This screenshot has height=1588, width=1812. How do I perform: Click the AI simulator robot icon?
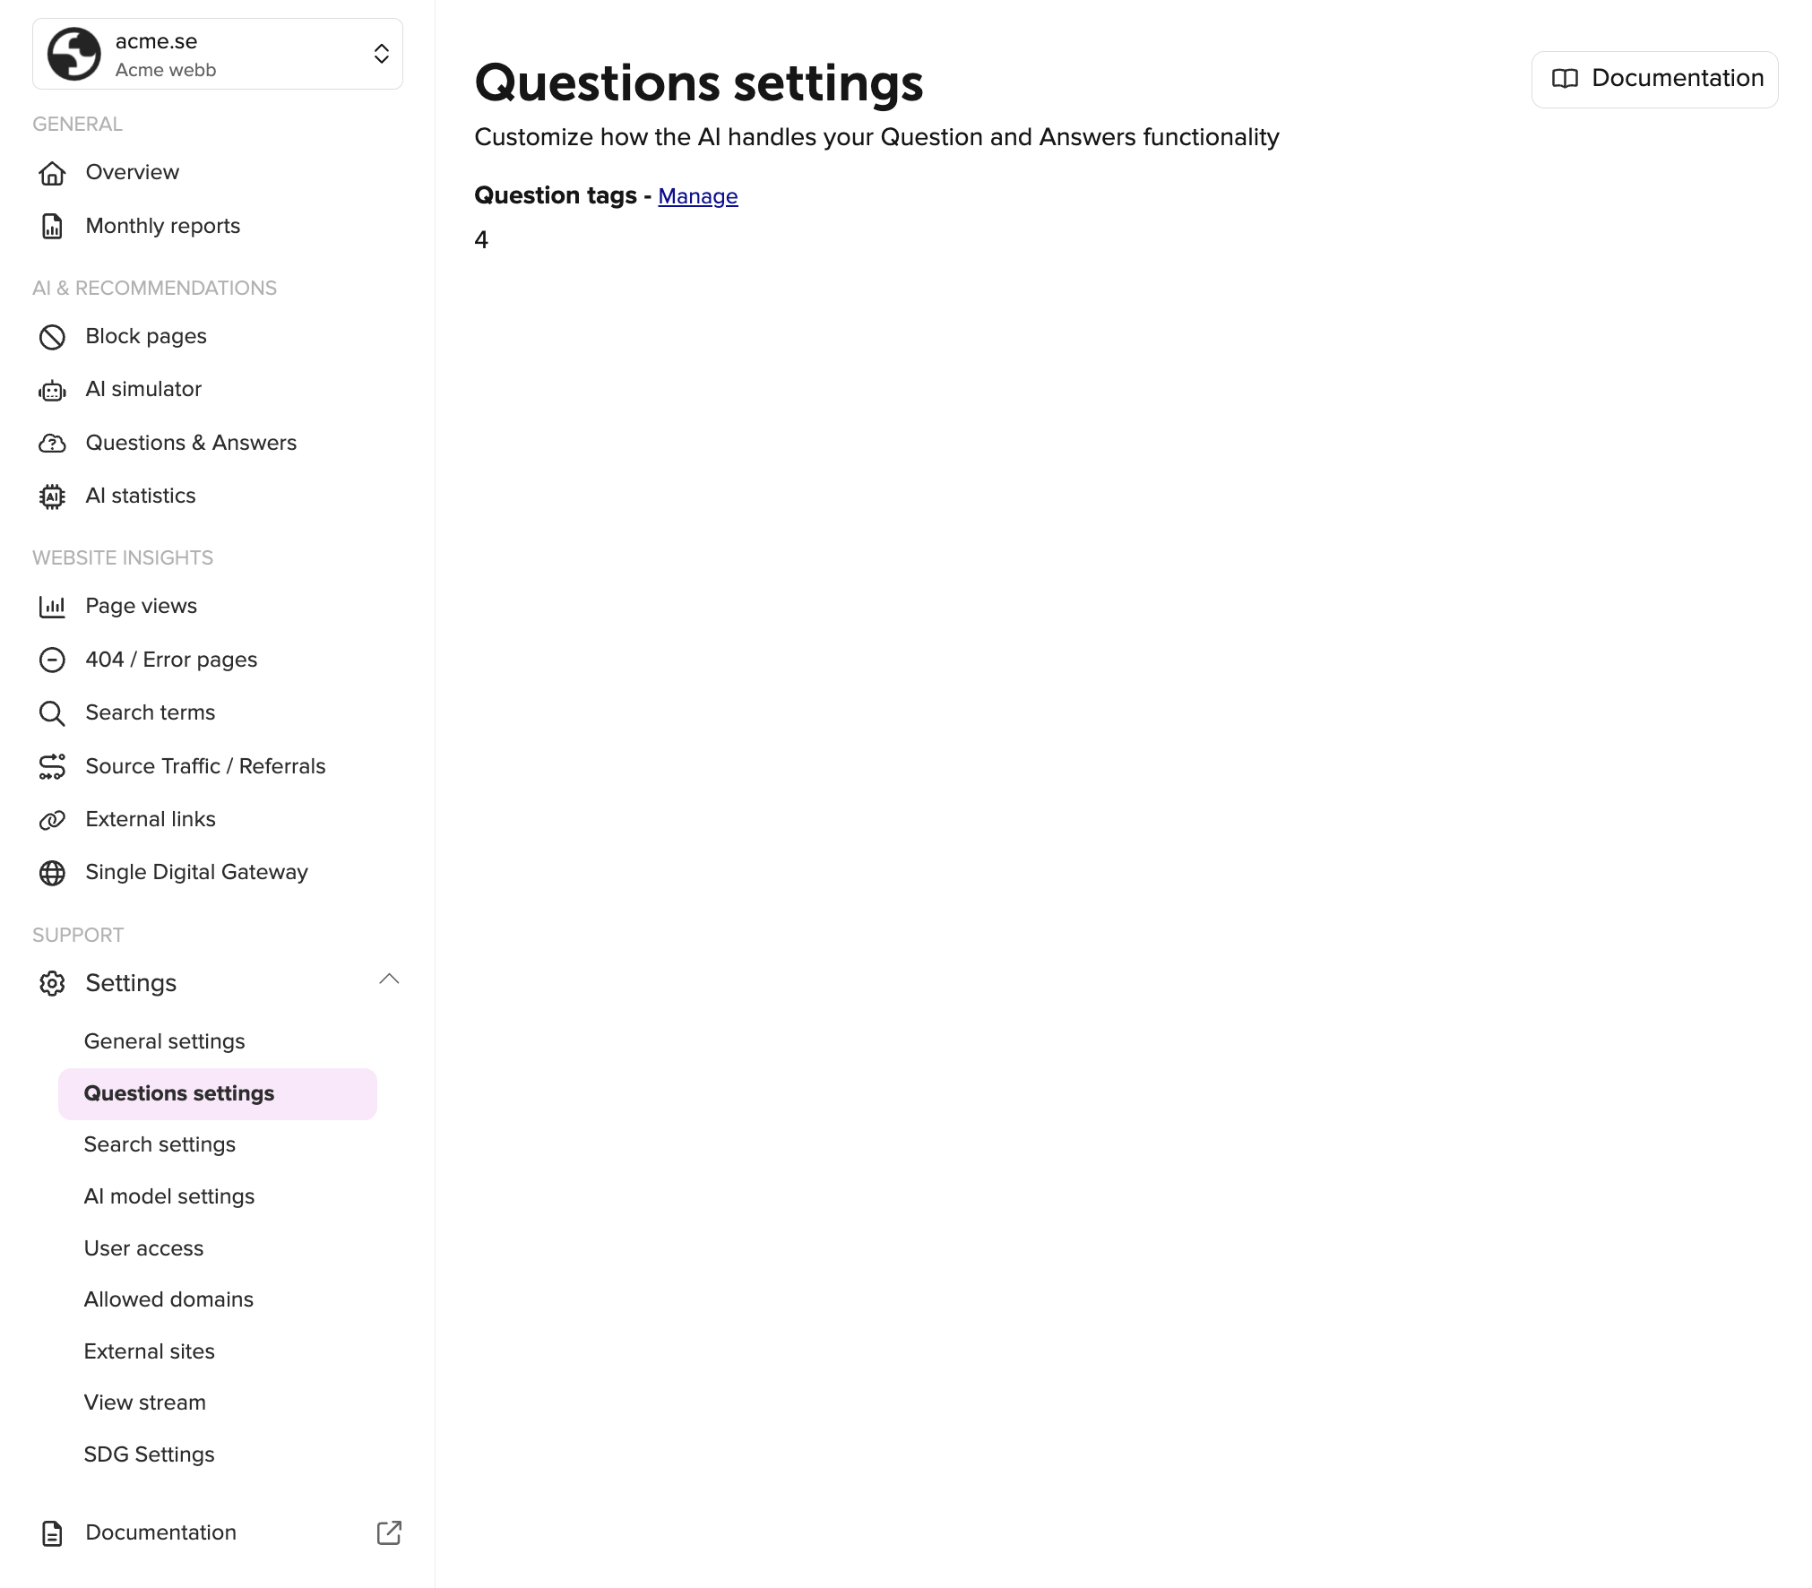(x=52, y=391)
